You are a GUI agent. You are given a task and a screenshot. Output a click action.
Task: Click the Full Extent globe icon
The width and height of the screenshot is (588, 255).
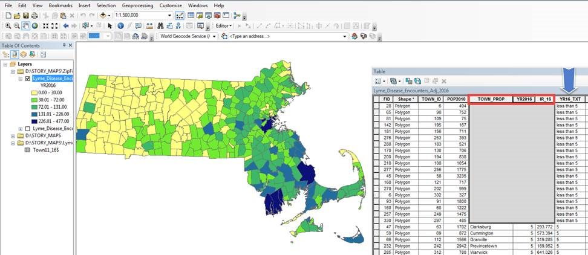pyautogui.click(x=34, y=26)
